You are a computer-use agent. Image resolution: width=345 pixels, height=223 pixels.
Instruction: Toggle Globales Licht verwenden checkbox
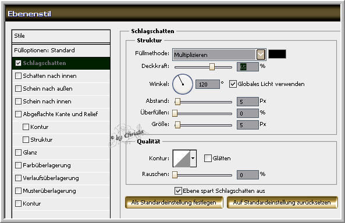(233, 84)
